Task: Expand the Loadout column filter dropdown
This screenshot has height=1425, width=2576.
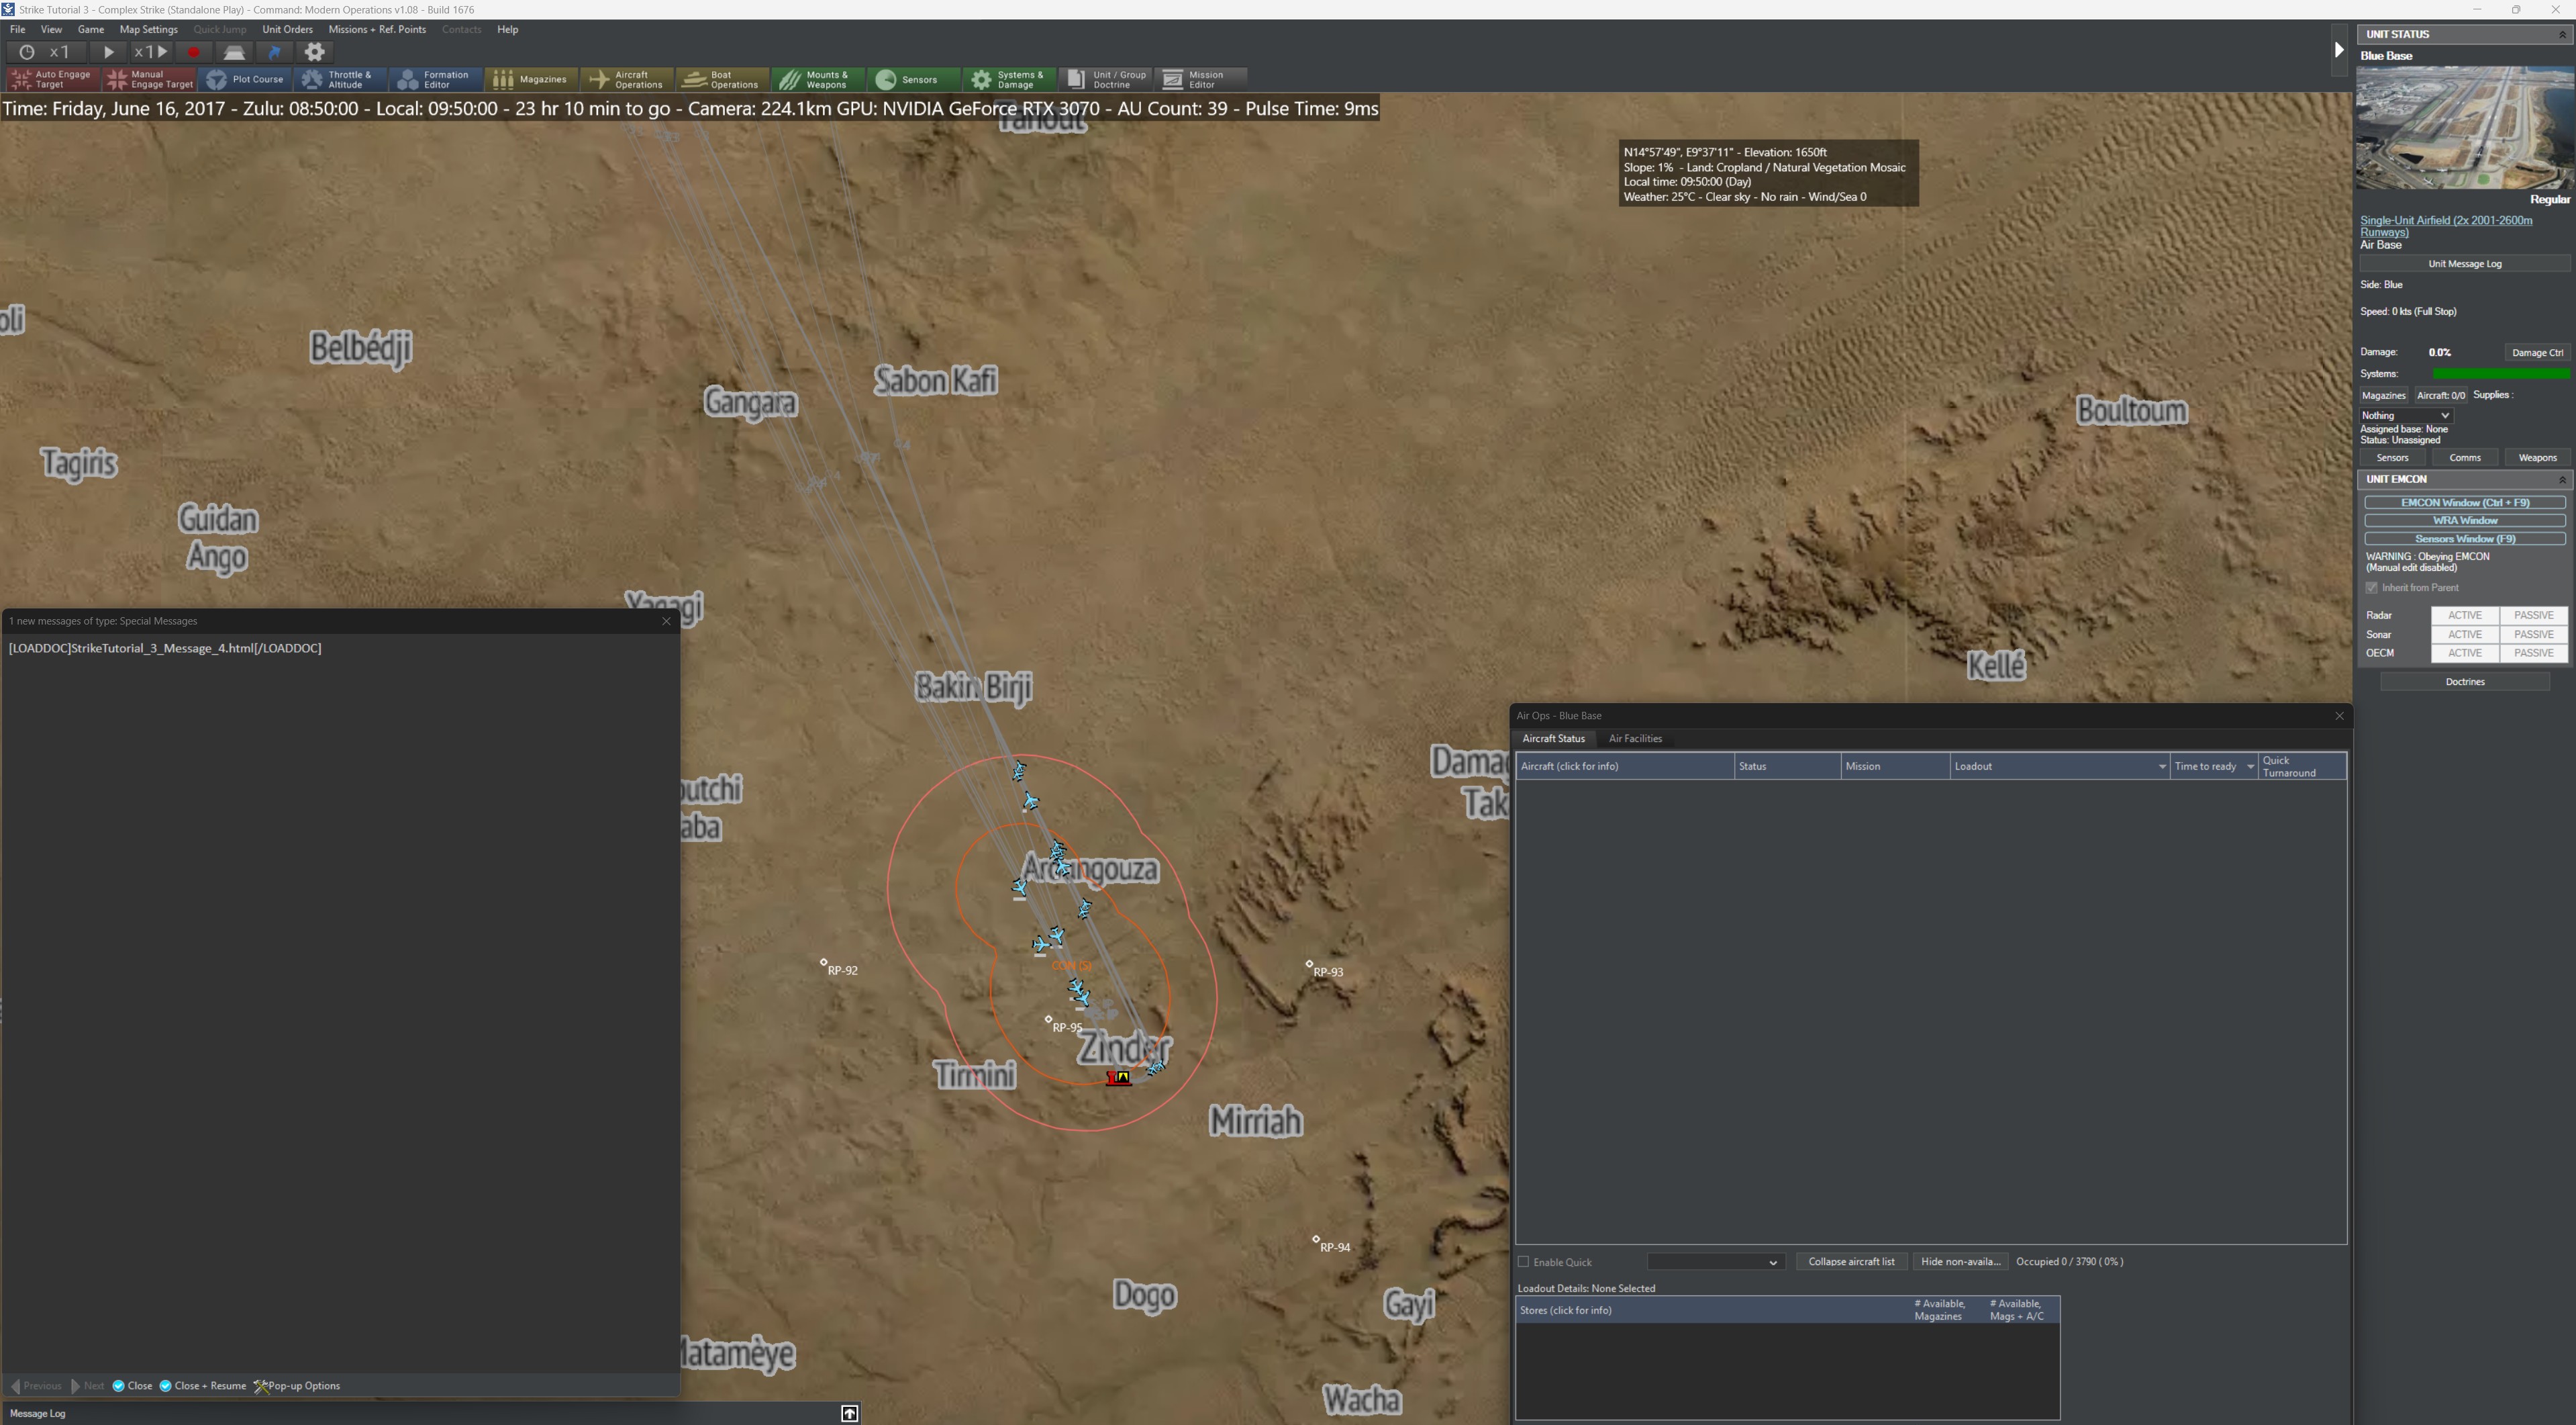Action: click(2161, 766)
